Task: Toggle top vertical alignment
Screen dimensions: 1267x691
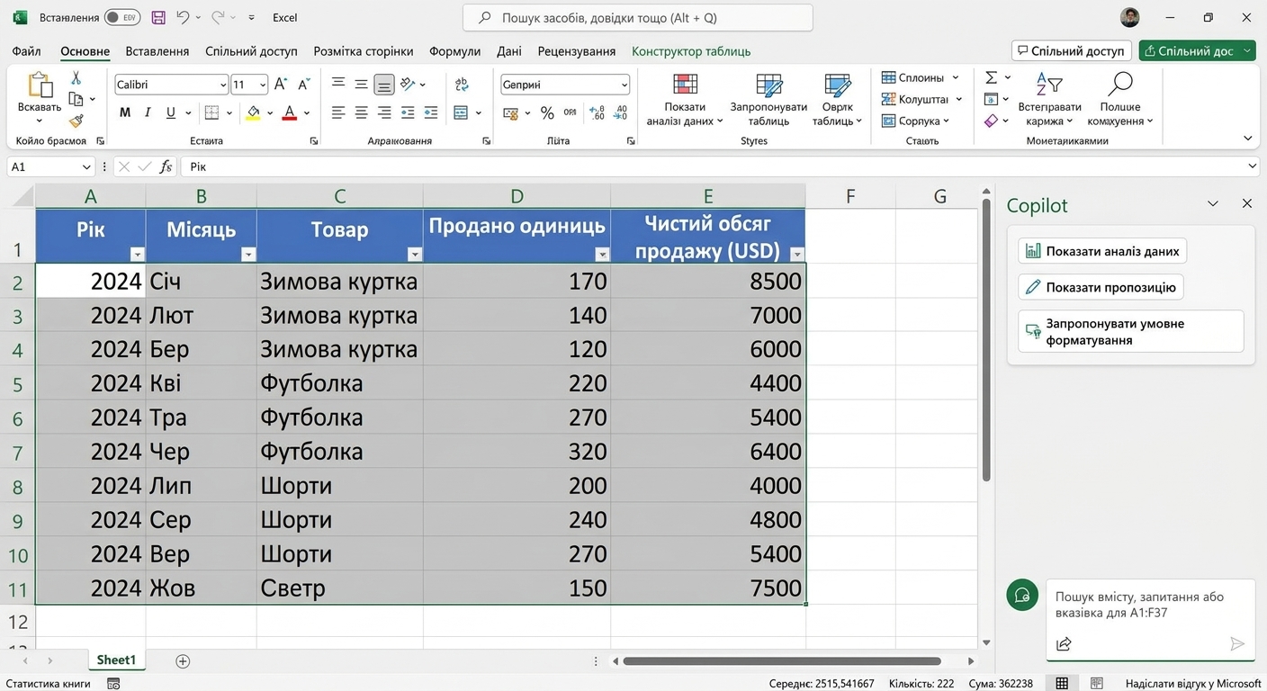Action: pos(338,84)
